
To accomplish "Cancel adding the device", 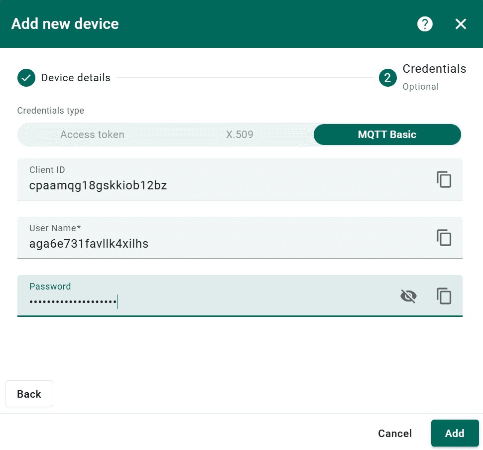I will click(395, 434).
